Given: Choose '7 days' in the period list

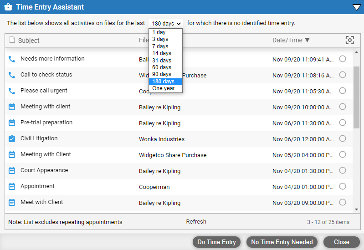Looking at the screenshot, I should 165,46.
